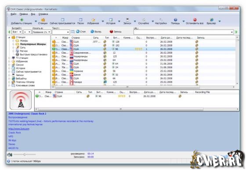Open the Файл menu
Screen dimensions: 246x170
(x=13, y=14)
